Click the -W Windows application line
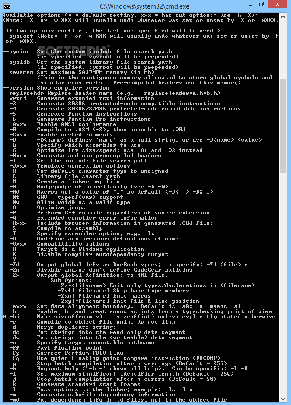The width and height of the screenshot is (291, 405). point(77,249)
